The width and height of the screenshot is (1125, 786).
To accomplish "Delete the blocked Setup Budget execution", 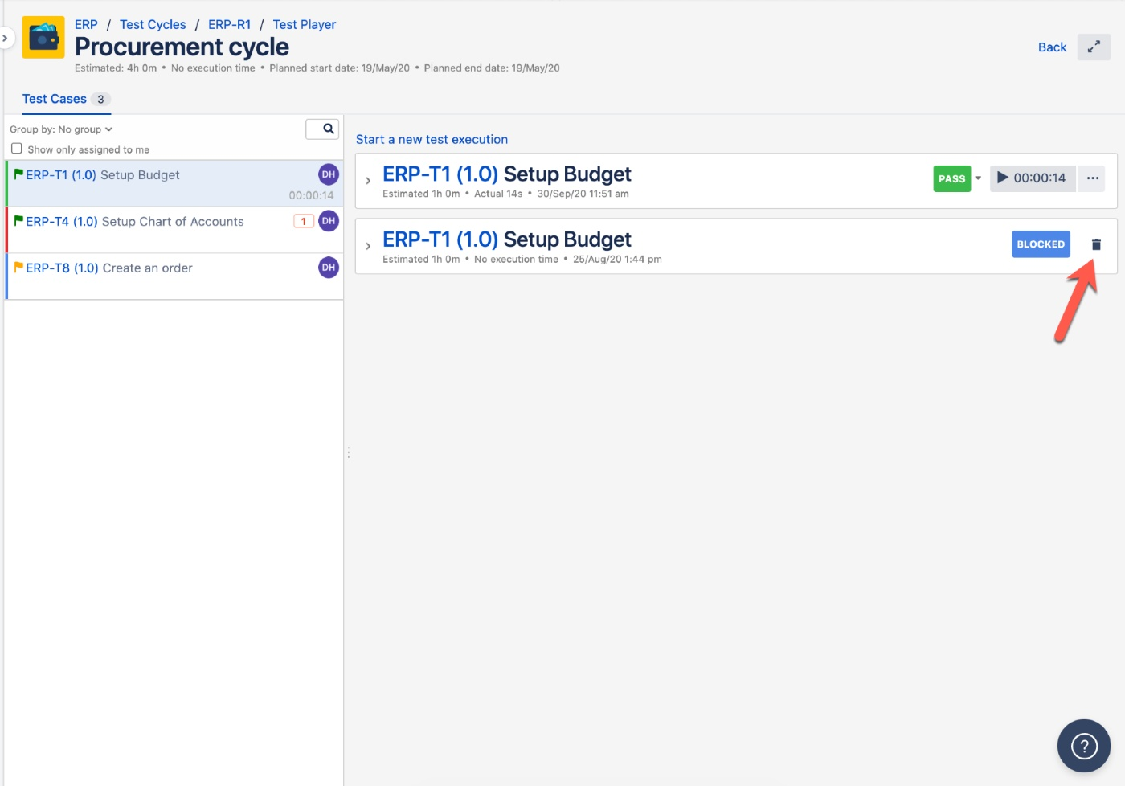I will [1096, 244].
